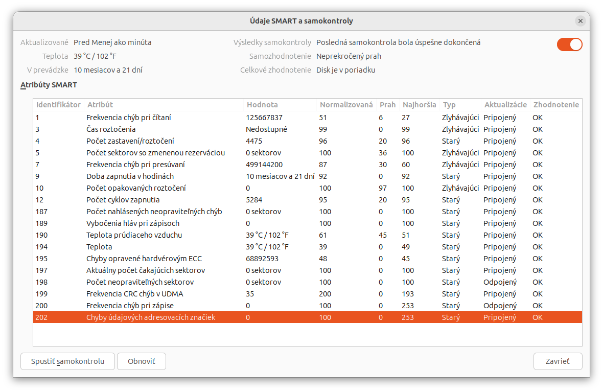Viewport: 603px width, 392px height.
Task: Click the Prah column header
Action: coord(387,105)
